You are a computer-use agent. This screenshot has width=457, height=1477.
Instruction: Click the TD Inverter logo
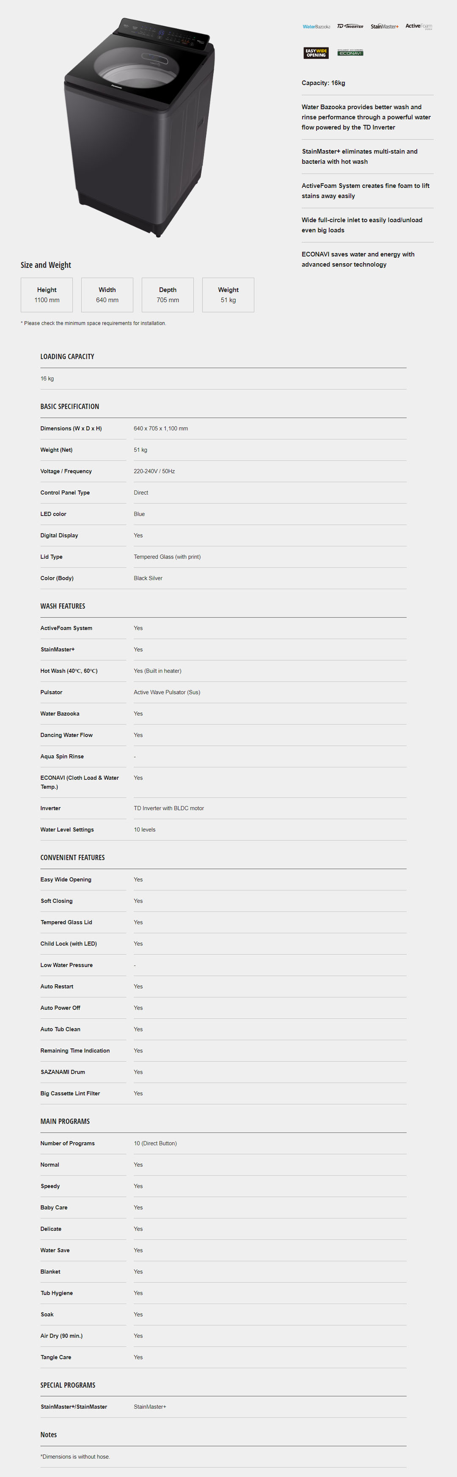click(x=350, y=26)
